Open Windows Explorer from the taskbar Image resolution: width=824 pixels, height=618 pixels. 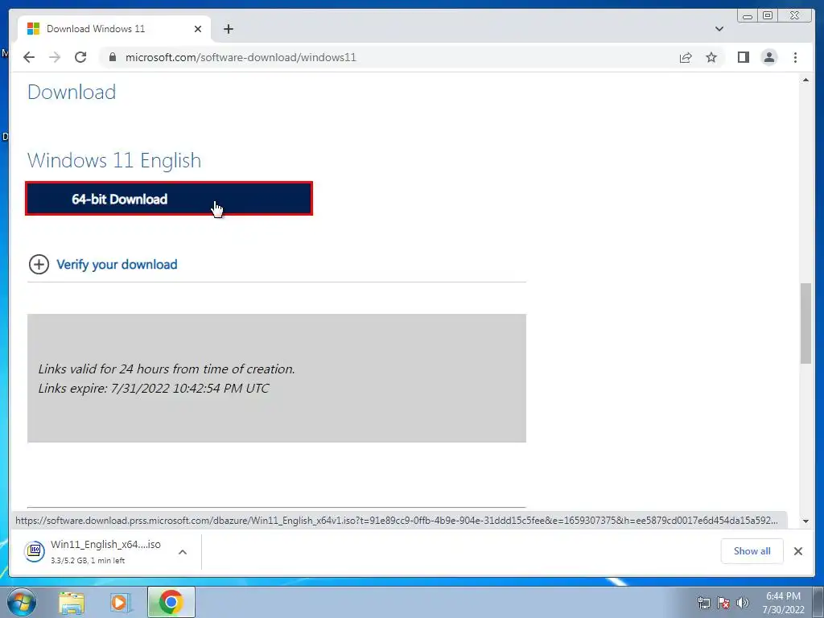(x=72, y=602)
